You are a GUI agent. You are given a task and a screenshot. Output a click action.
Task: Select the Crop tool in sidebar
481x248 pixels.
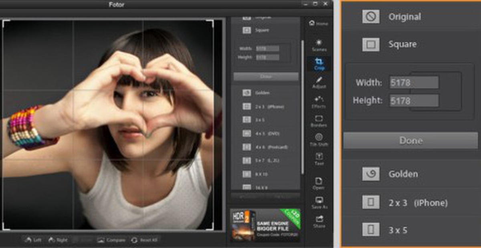319,64
